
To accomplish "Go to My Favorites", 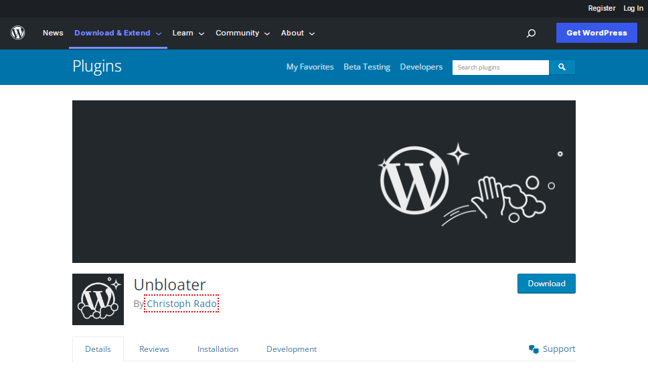I will point(310,67).
